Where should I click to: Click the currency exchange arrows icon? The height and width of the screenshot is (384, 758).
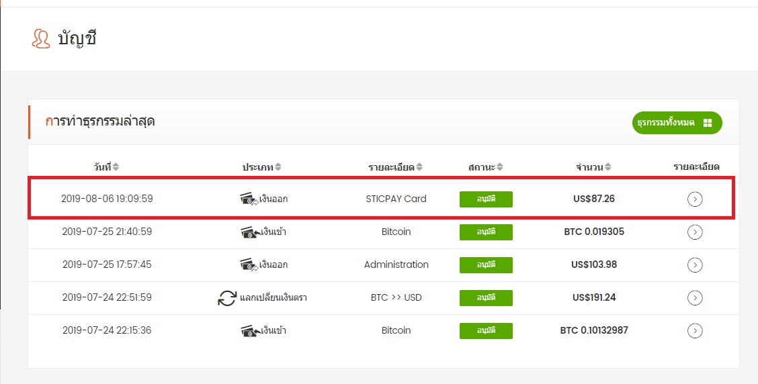coord(226,297)
